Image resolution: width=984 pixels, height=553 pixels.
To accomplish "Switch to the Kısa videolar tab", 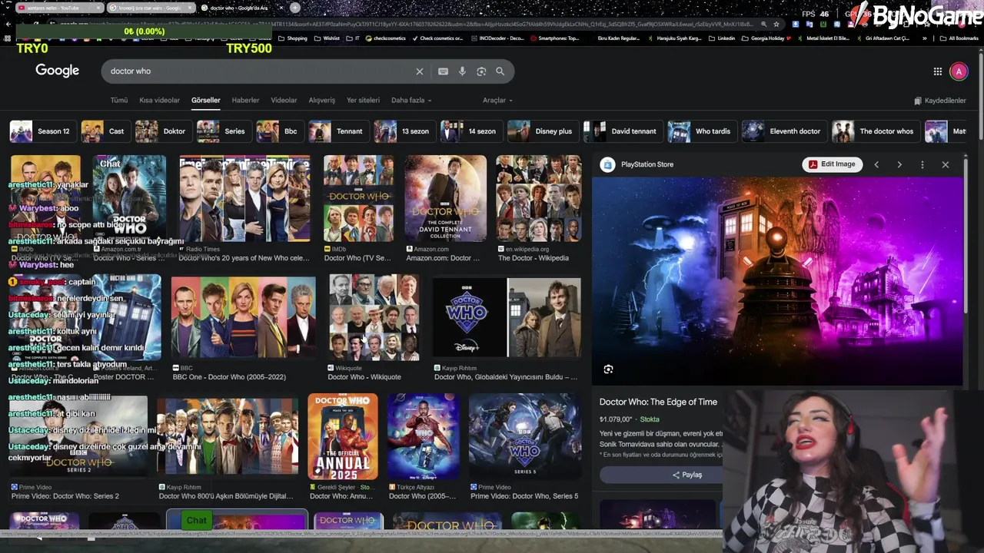I will 159,100.
